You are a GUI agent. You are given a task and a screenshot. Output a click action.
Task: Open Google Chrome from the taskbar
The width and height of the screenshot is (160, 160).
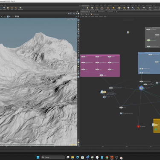click(x=107, y=157)
